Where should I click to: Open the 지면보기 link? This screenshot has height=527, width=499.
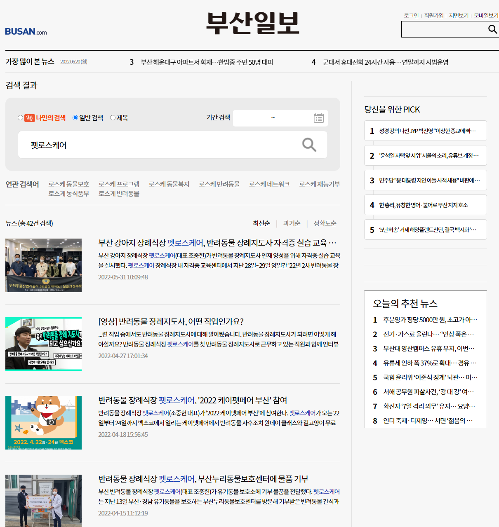point(459,16)
